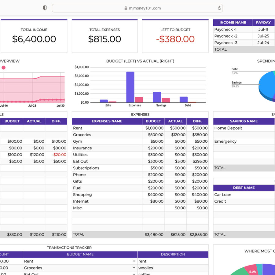Select the TOTAL EXPENSES $815.00 card
The height and width of the screenshot is (275, 275).
click(x=105, y=36)
